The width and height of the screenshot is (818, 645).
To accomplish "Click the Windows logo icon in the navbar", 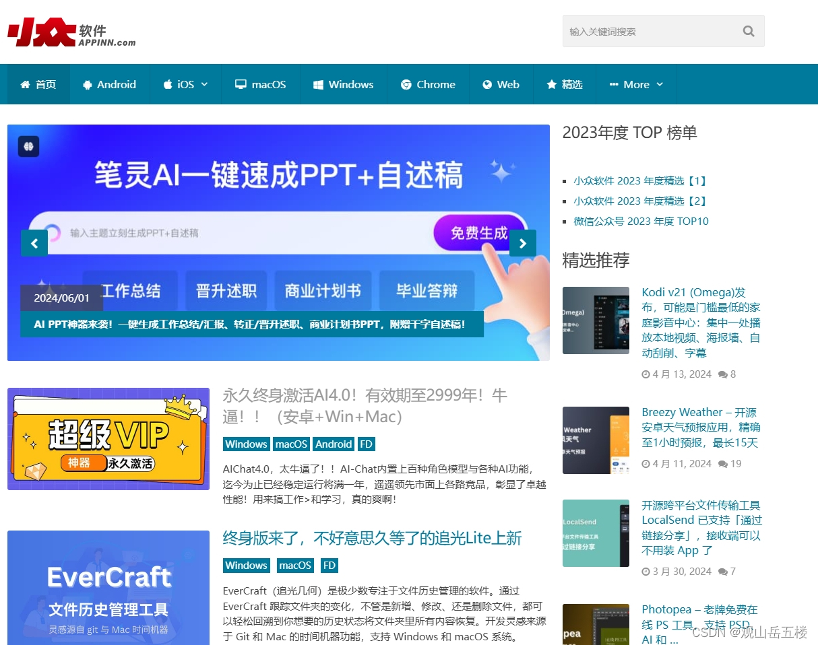I will 317,84.
